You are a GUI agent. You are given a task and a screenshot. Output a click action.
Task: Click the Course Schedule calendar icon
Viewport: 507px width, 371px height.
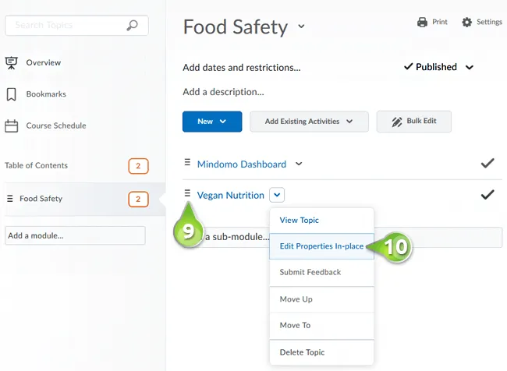pyautogui.click(x=12, y=125)
